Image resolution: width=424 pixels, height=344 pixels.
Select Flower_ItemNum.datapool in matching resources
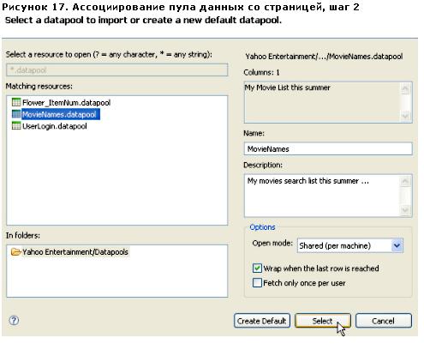tap(66, 102)
